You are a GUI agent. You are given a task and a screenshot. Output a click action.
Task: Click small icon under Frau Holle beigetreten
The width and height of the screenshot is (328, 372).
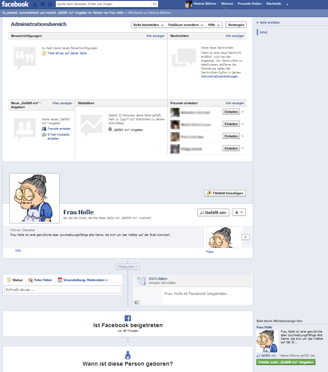point(137,302)
